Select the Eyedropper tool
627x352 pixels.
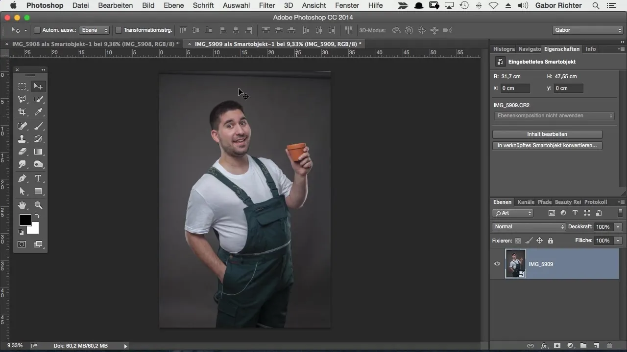tap(38, 112)
